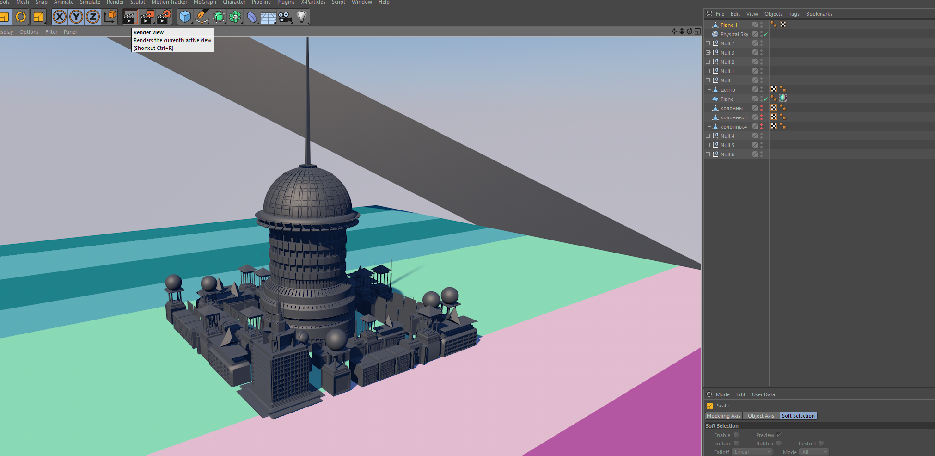935x456 pixels.
Task: Select the Spline Pen tool icon
Action: click(202, 17)
